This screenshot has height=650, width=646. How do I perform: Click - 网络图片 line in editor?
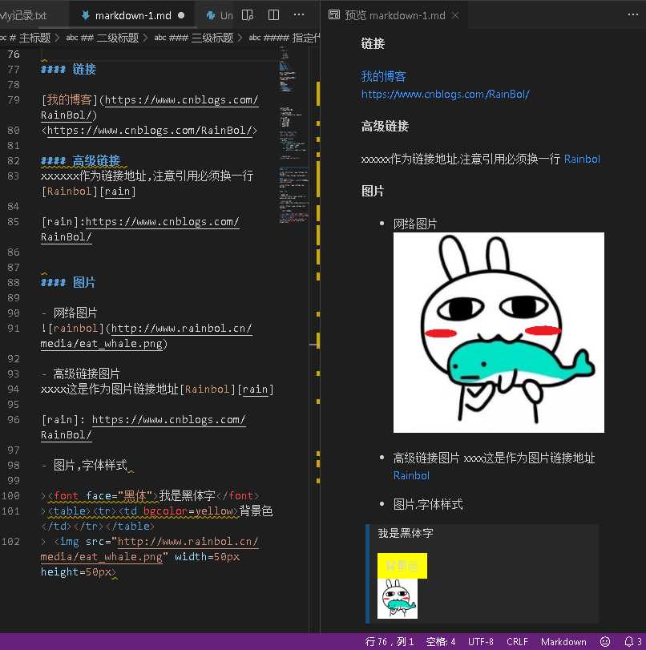coord(70,313)
